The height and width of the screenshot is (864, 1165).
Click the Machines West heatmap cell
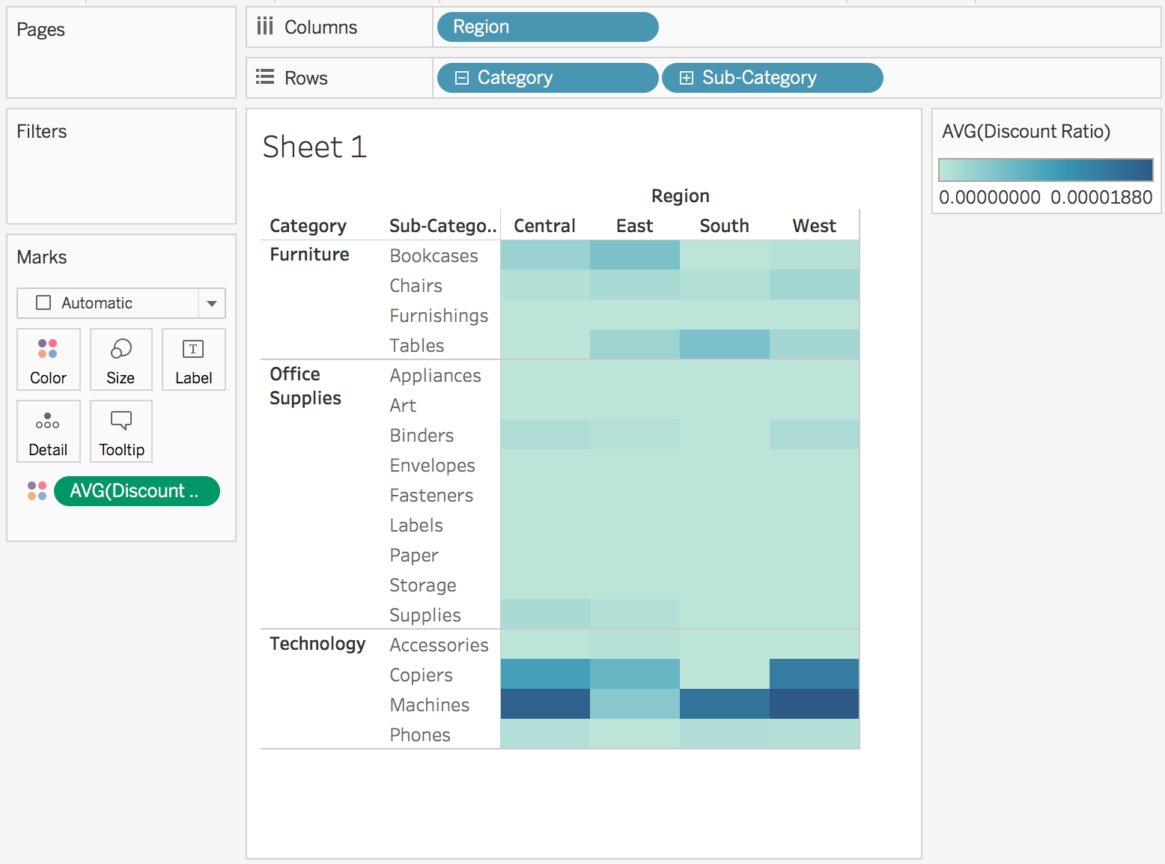pos(815,704)
